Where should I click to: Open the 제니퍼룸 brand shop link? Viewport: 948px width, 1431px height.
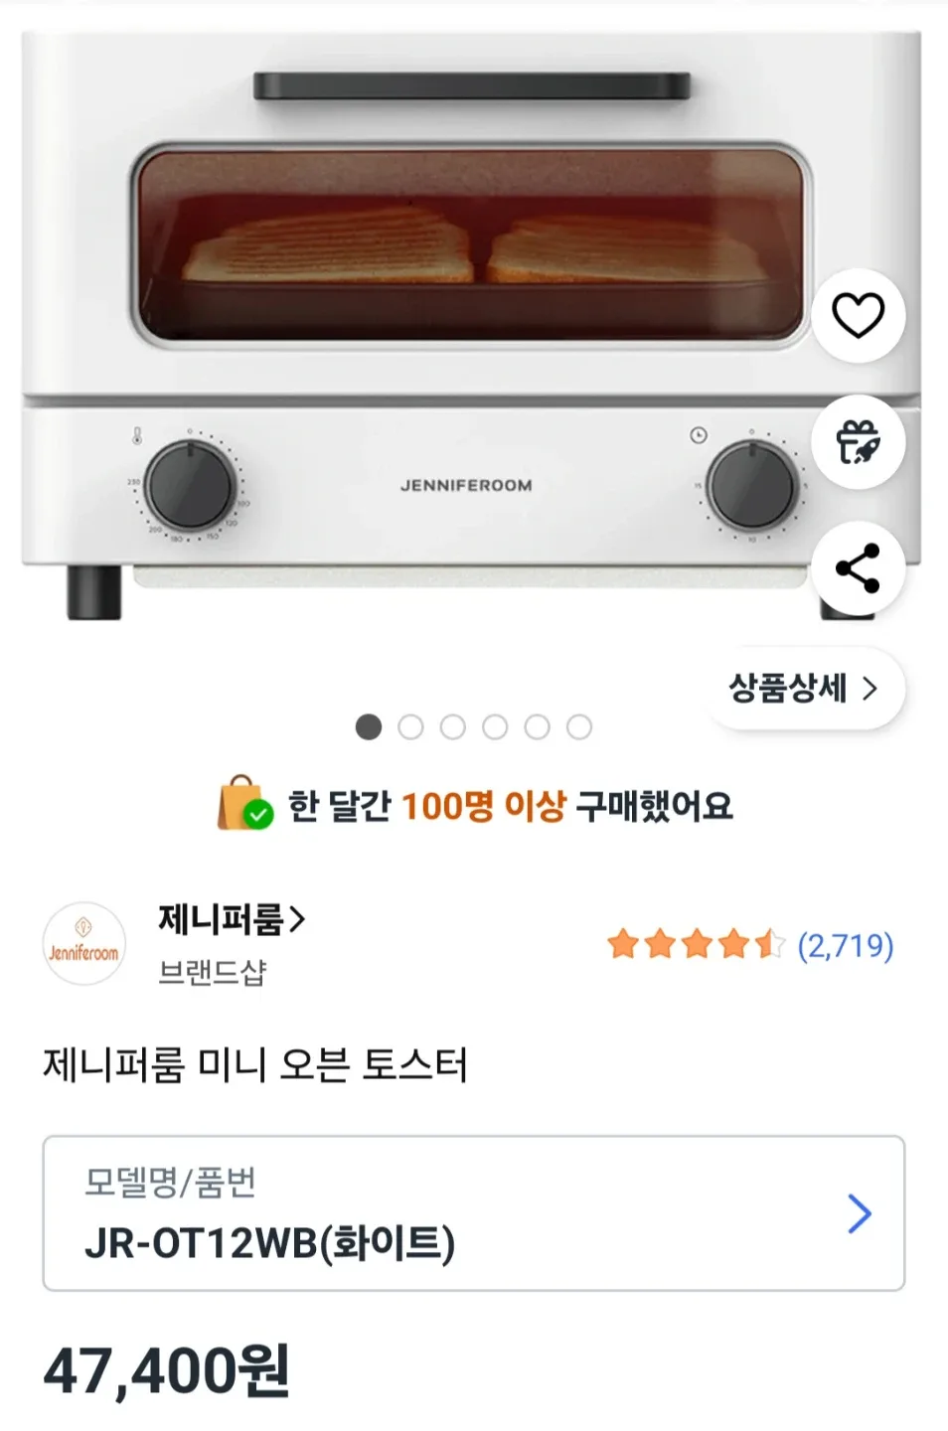click(231, 920)
